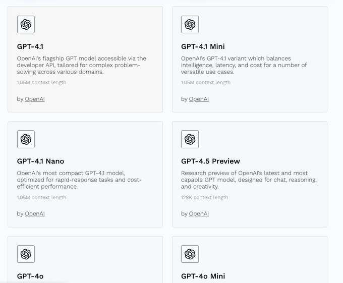Click the OpenAI logo on GPT-4.1 card
This screenshot has height=283, width=343.
click(x=26, y=24)
